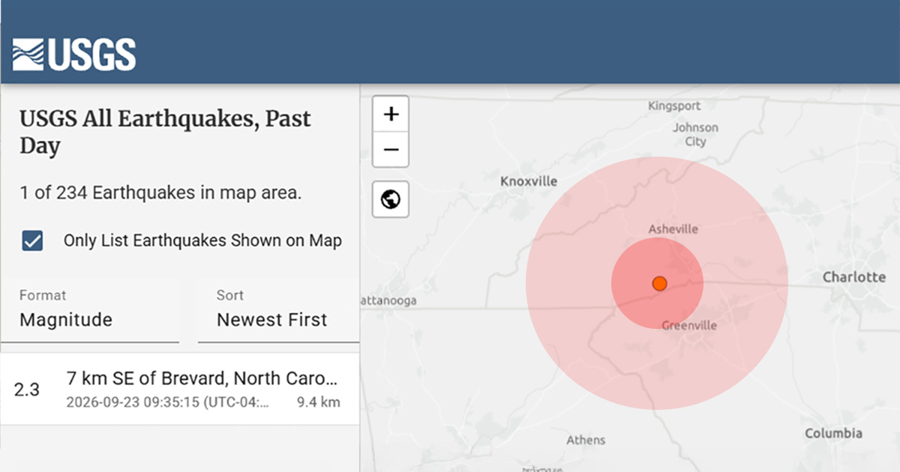Zoom out on the map
The height and width of the screenshot is (472, 900).
[391, 150]
